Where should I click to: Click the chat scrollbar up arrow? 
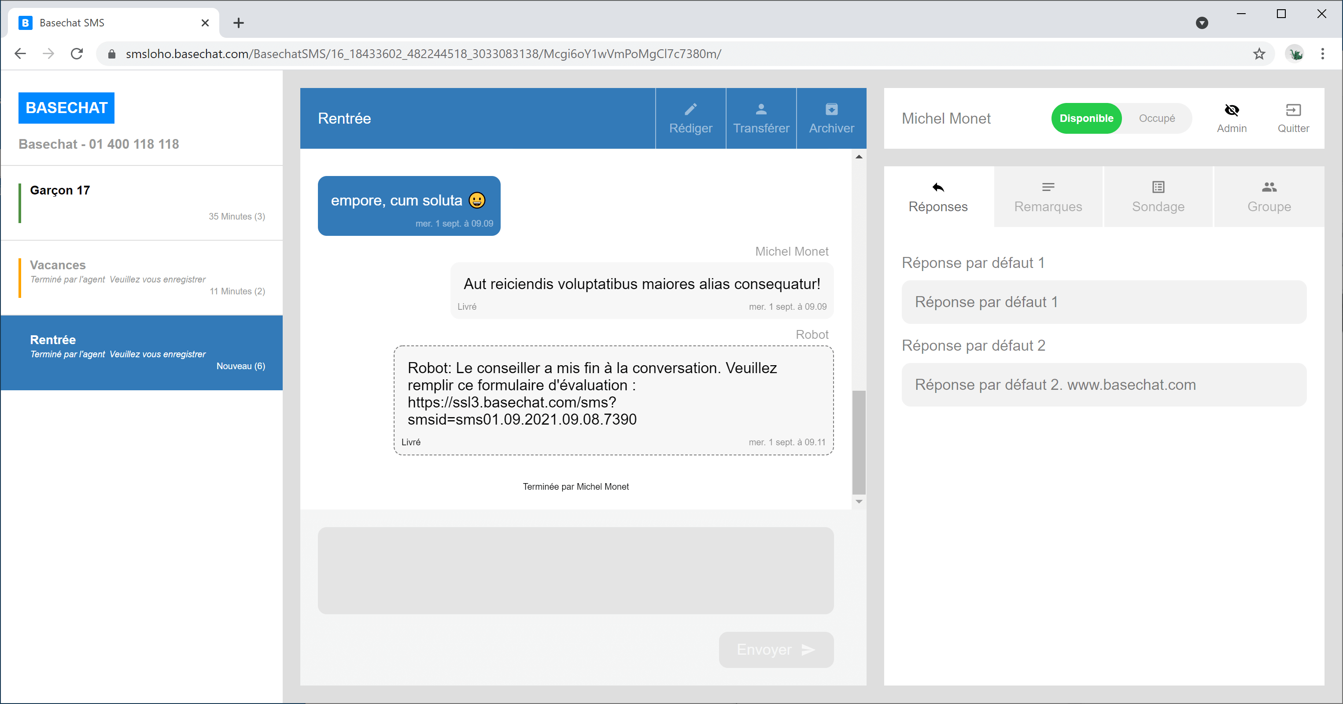[859, 157]
